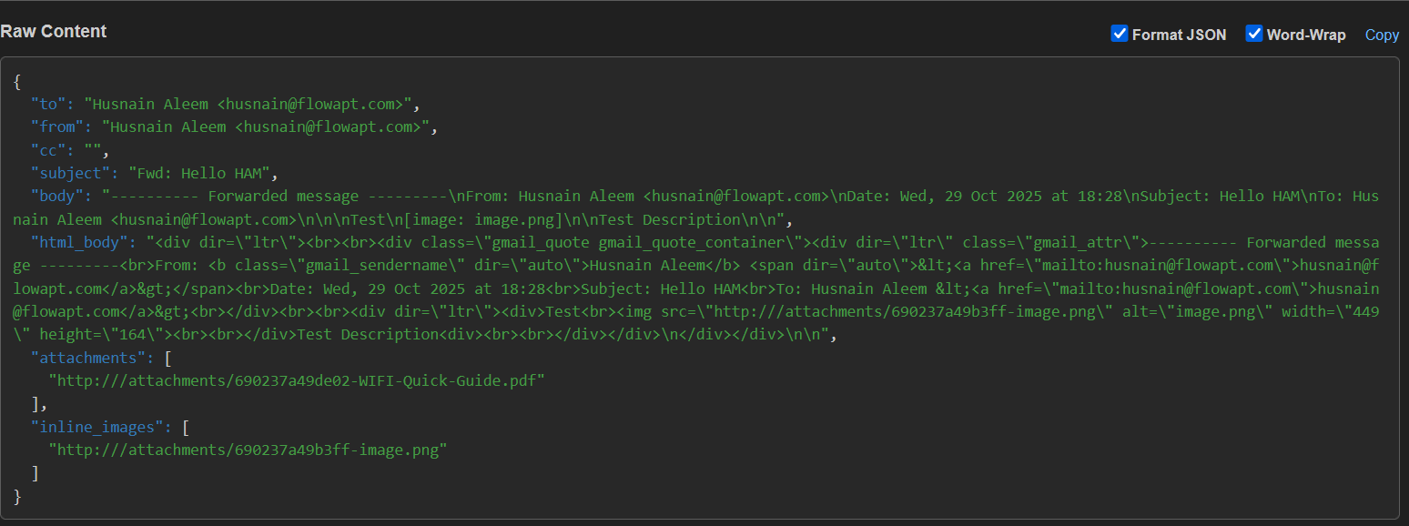
Task: Toggle the Word-Wrap checkbox
Action: 1254,34
